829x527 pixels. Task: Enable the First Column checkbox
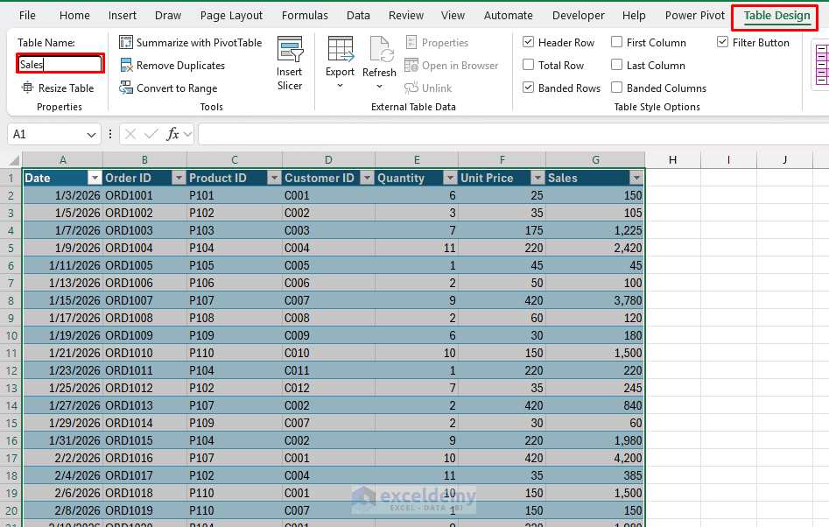pyautogui.click(x=616, y=42)
